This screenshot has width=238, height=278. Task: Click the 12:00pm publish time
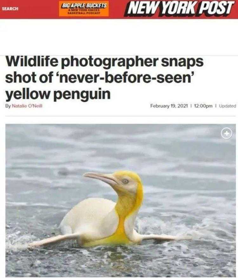pos(203,106)
